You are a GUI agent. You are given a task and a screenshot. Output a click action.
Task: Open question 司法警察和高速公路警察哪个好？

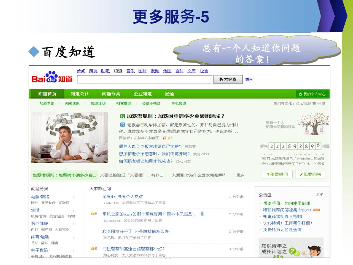coord(133,249)
